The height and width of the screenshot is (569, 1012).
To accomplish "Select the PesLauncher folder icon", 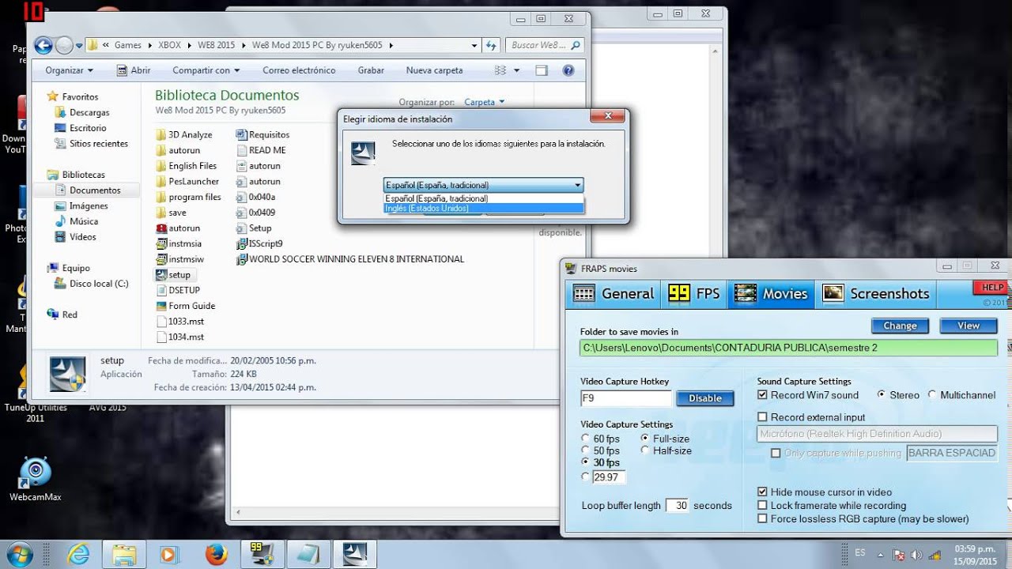I will [161, 181].
